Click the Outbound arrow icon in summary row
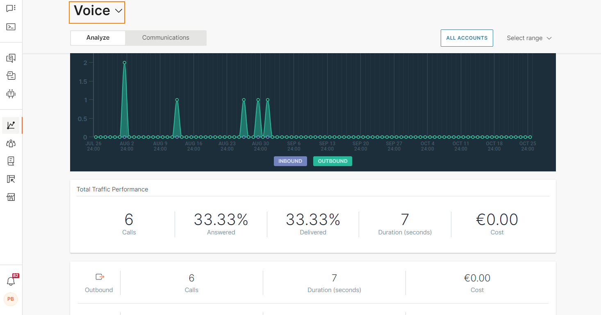 click(100, 277)
